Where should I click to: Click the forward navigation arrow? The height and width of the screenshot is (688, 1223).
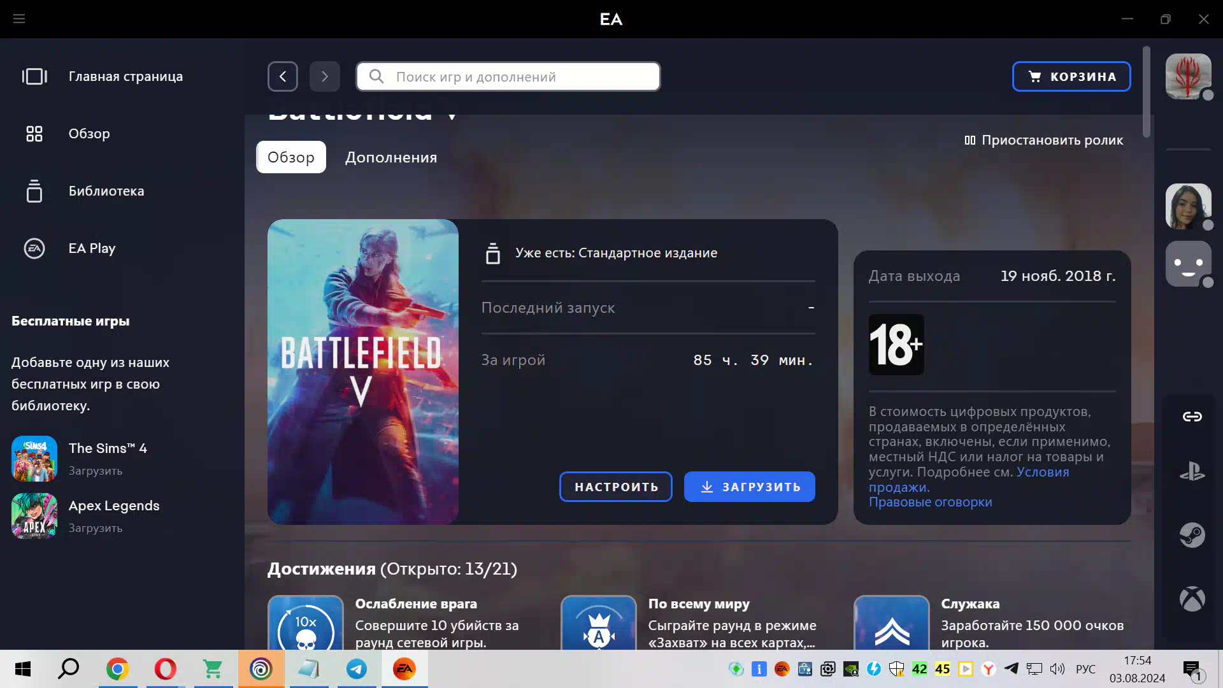325,76
